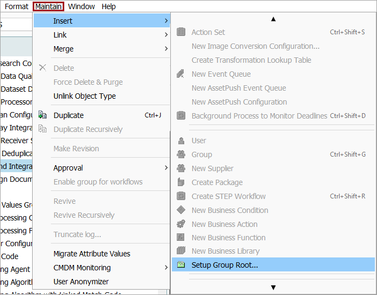
Task: Select Unlink Object Type
Action: pos(85,96)
